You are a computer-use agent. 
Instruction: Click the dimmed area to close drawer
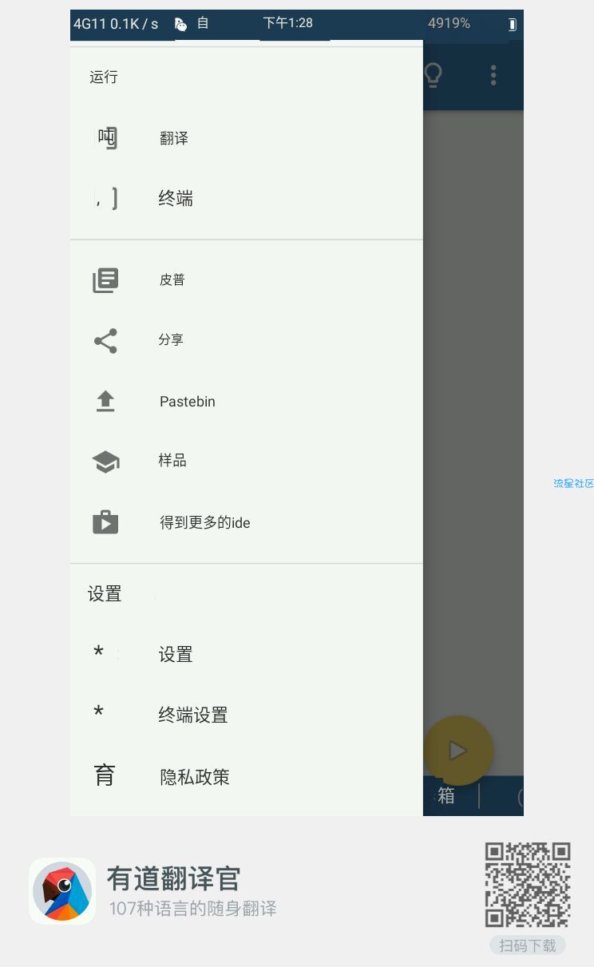(473, 399)
